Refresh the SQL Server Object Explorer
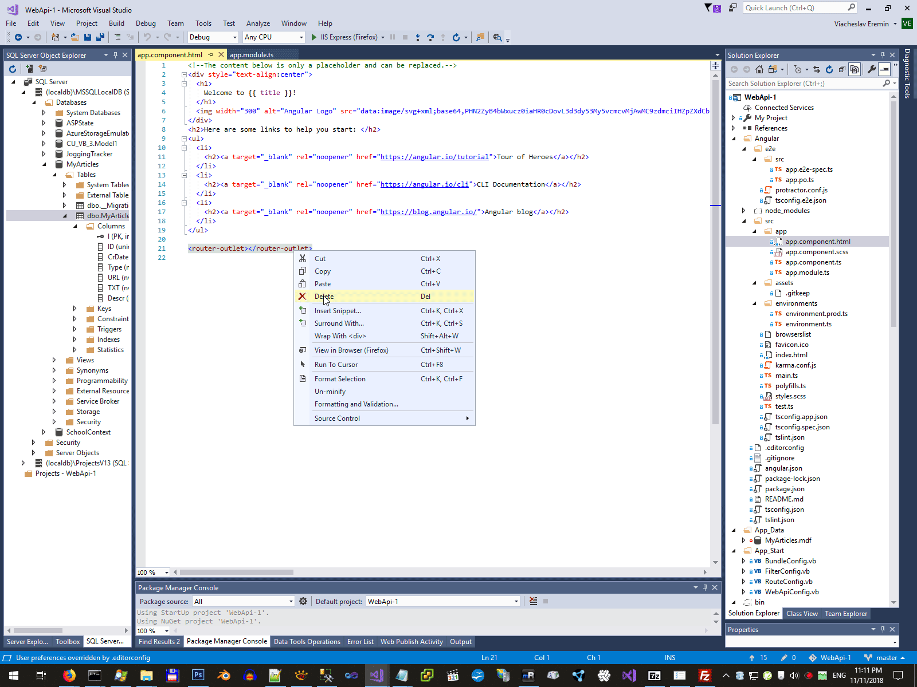 13,69
